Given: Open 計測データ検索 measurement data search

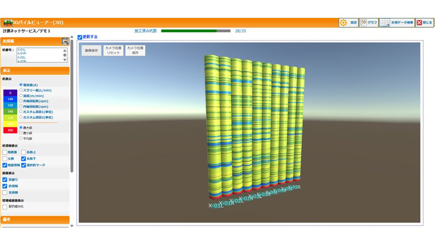Looking at the screenshot, I should point(397,23).
